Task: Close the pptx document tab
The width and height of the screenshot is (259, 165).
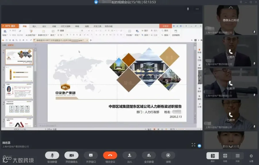Action: click(x=87, y=40)
